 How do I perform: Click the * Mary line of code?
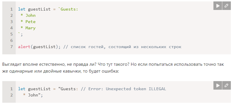pos(28,28)
